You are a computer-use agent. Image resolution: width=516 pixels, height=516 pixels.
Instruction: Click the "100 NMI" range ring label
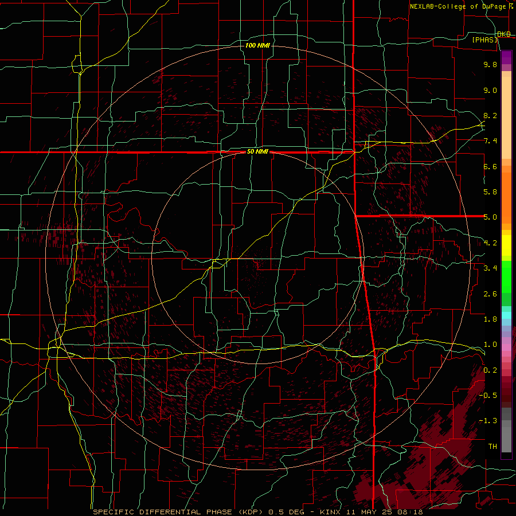(x=257, y=45)
